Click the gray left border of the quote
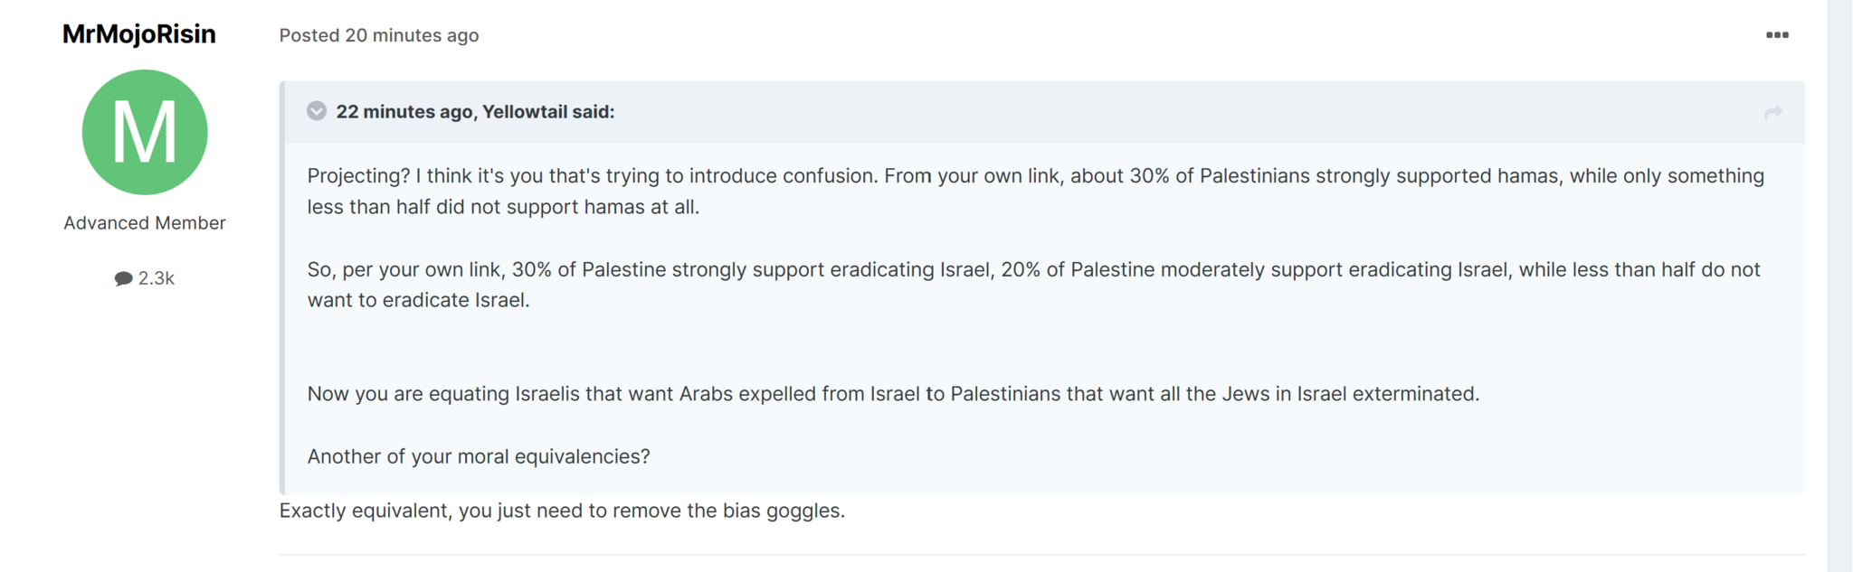Image resolution: width=1853 pixels, height=572 pixels. click(282, 287)
